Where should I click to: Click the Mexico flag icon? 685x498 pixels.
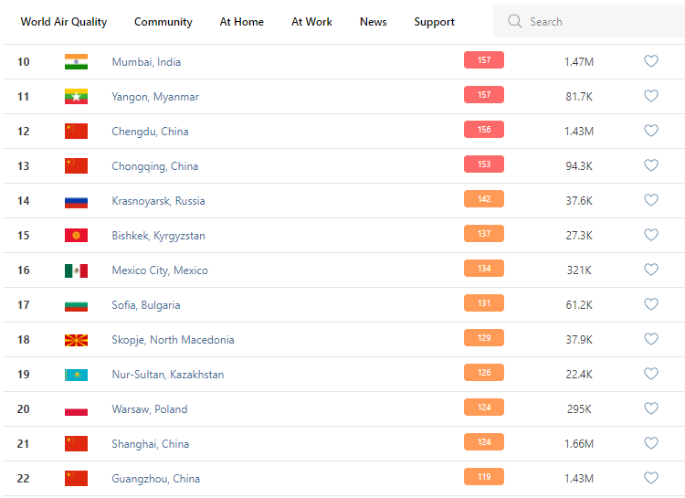pyautogui.click(x=76, y=270)
